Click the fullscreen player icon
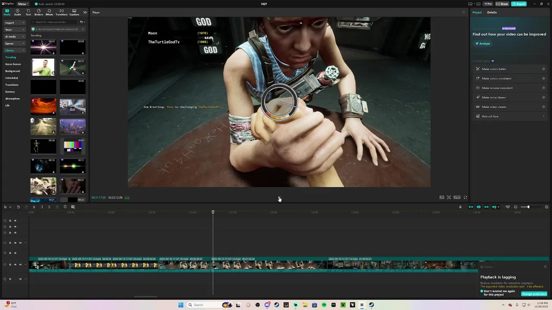Screen dimensions: 552x310 point(465,197)
